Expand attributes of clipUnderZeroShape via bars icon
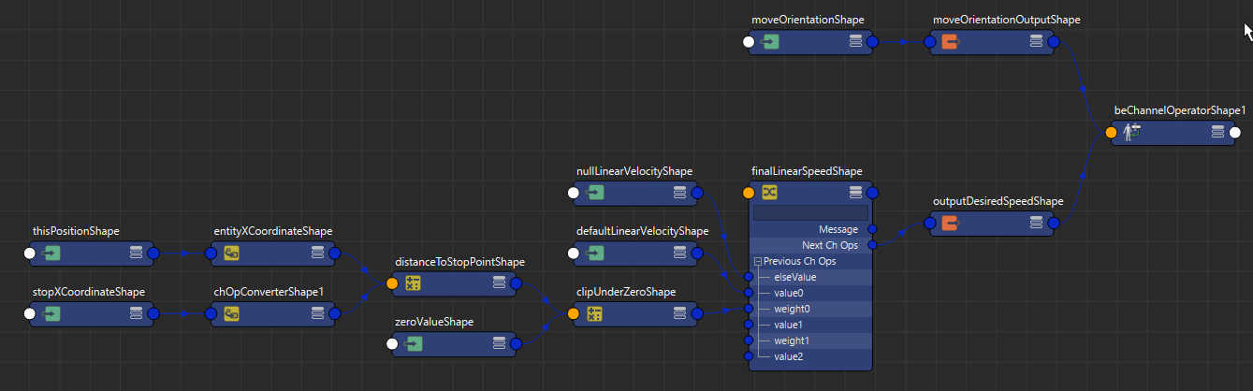 click(x=680, y=313)
